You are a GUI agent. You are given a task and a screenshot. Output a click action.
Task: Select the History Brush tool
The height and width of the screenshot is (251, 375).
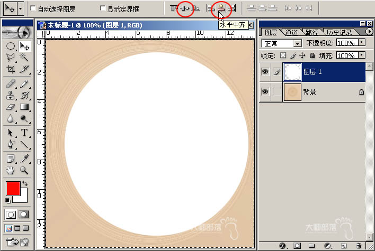[x=24, y=96]
